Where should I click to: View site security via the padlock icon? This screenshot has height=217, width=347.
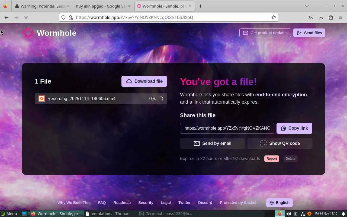tap(71, 17)
